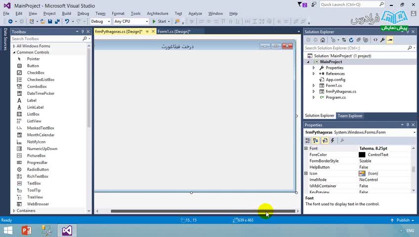Viewport: 419px width, 237px height.
Task: Click the Collapse All icon in Solution Explorer
Action: (358, 40)
